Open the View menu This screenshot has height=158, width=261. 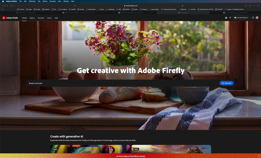[x=59, y=1]
